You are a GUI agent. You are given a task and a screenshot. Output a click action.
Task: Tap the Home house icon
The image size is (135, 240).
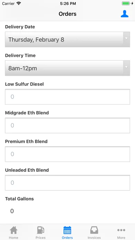(14, 230)
